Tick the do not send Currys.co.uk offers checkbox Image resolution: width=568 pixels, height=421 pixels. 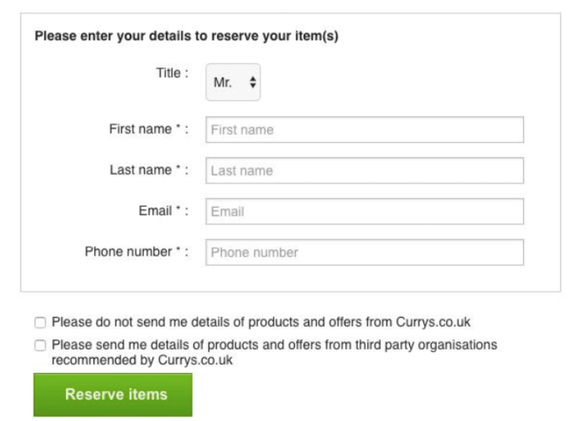(x=40, y=323)
